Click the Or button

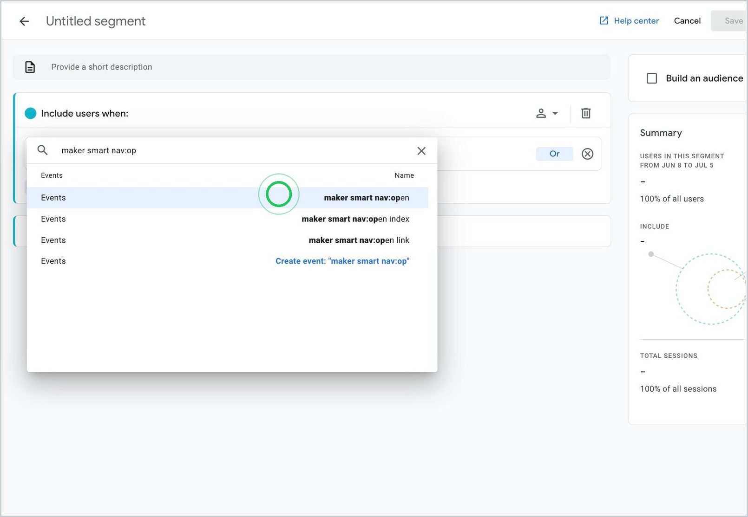tap(554, 154)
